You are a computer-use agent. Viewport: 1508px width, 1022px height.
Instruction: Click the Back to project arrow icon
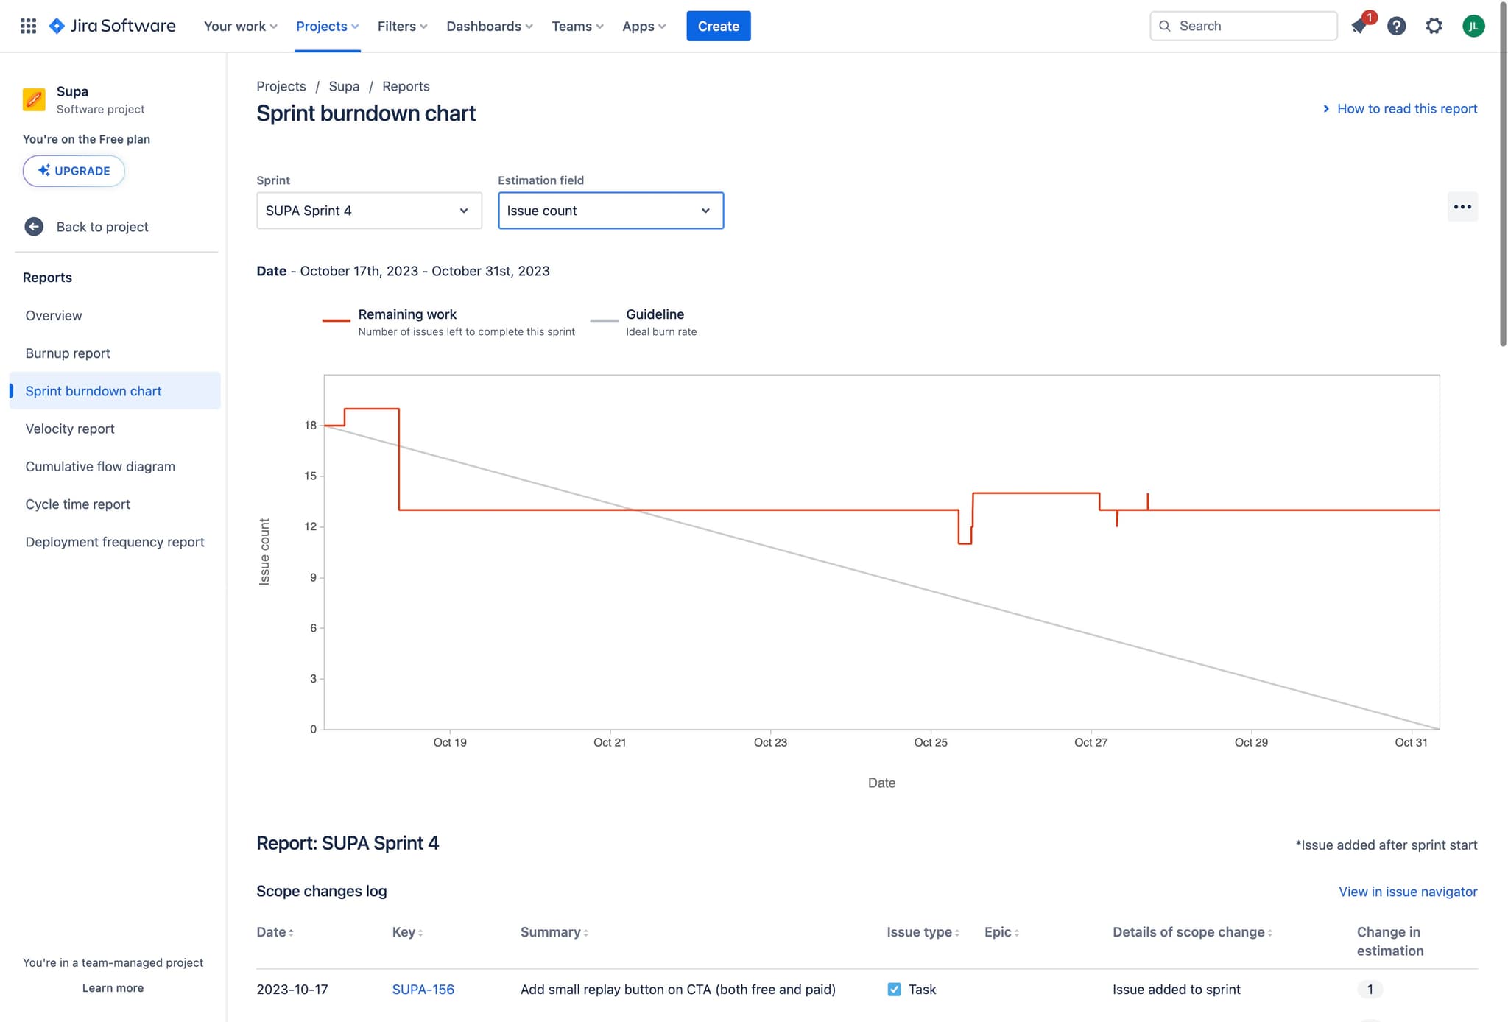coord(34,227)
